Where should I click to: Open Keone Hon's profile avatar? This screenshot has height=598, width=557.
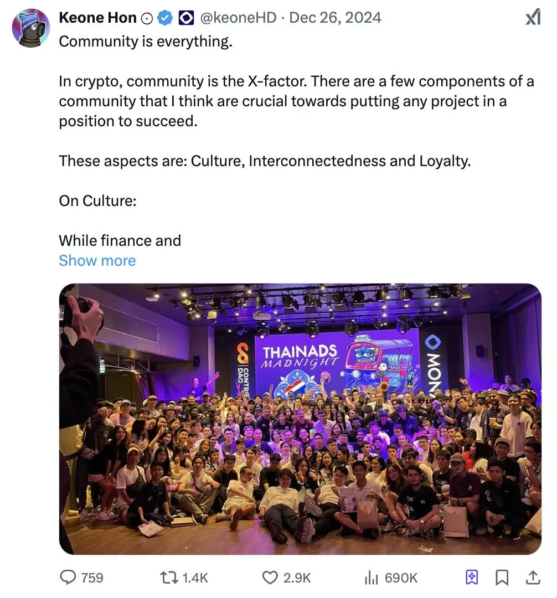click(x=31, y=28)
